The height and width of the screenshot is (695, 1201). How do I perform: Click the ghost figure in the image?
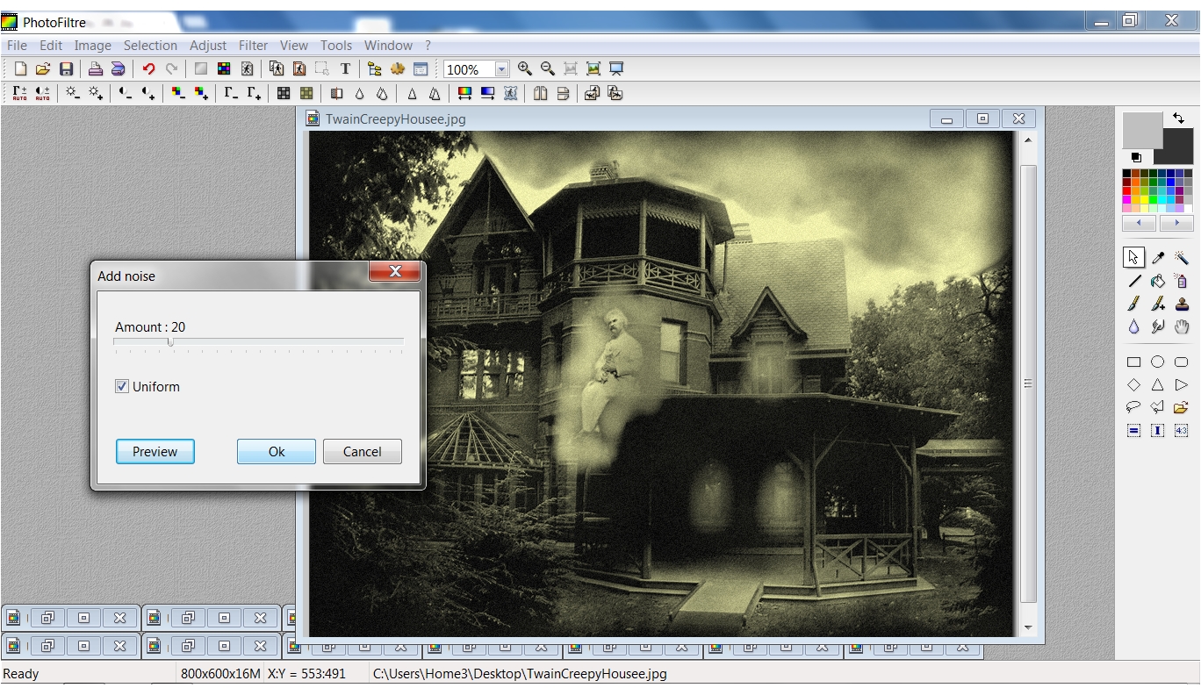pyautogui.click(x=607, y=373)
